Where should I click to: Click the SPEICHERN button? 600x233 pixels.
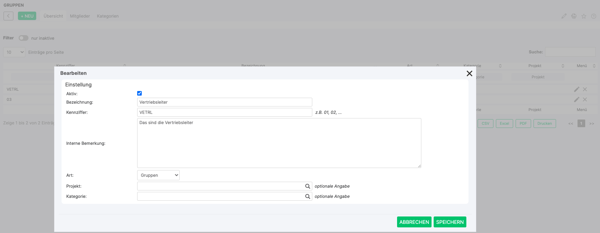pos(450,222)
